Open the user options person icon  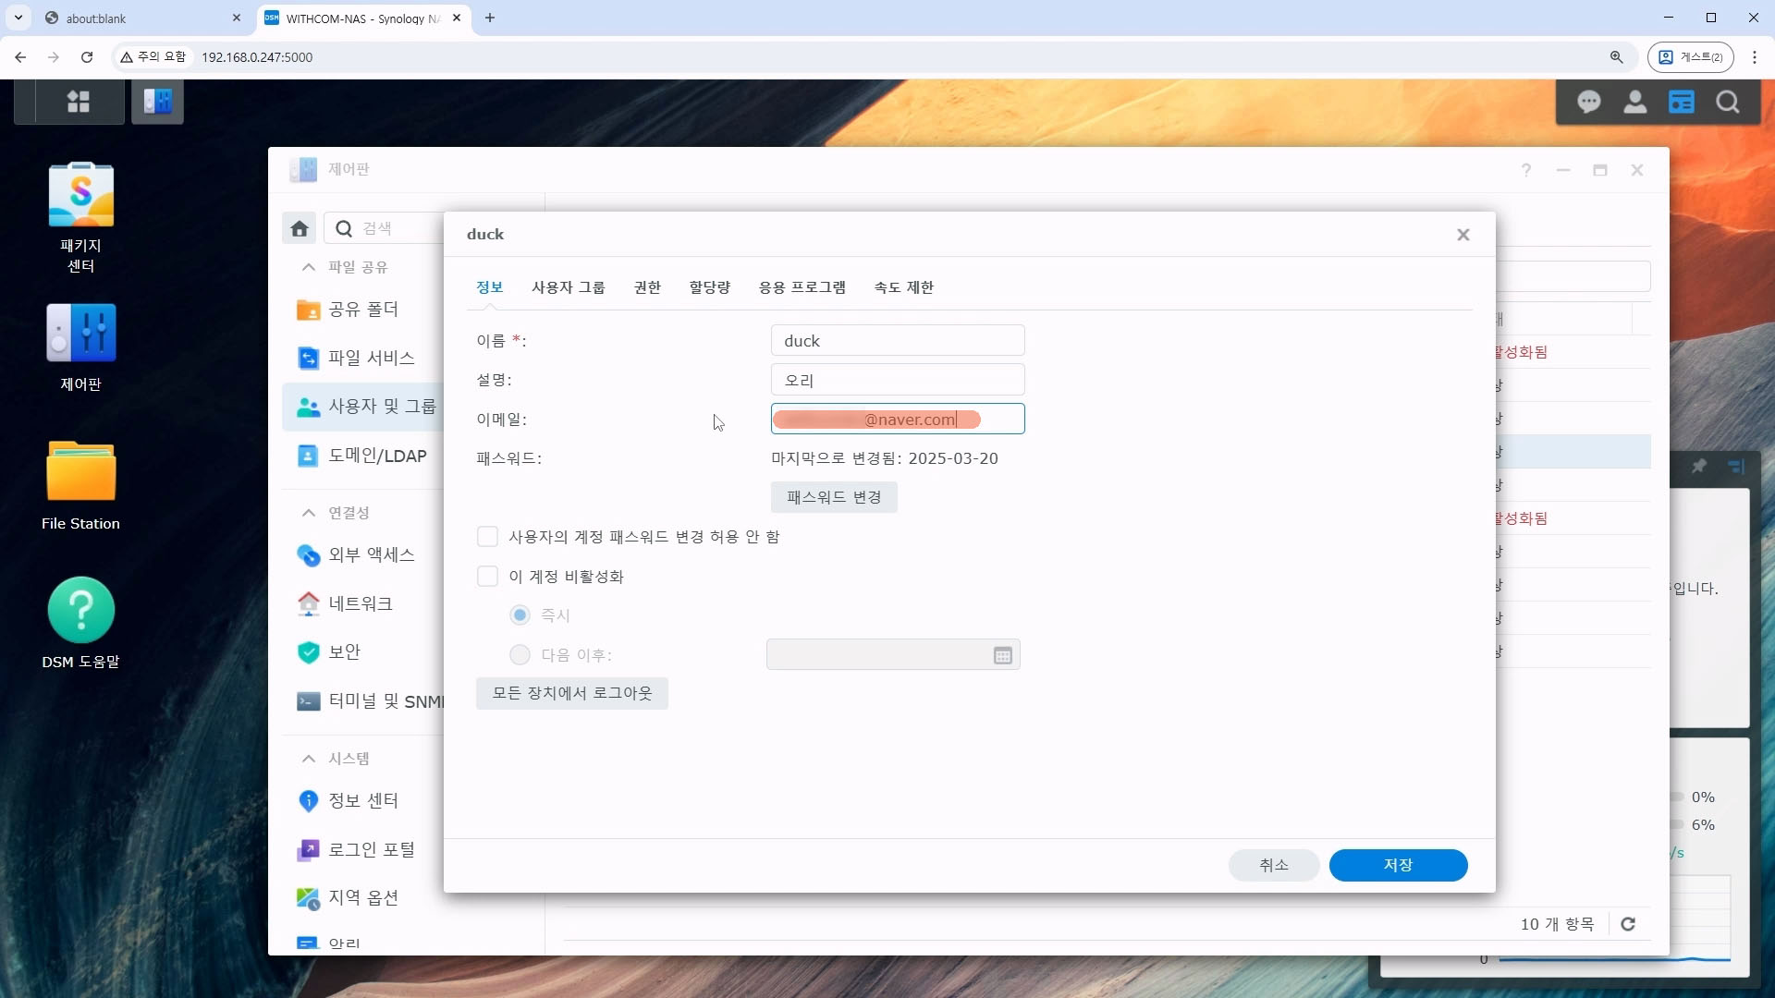tap(1634, 103)
